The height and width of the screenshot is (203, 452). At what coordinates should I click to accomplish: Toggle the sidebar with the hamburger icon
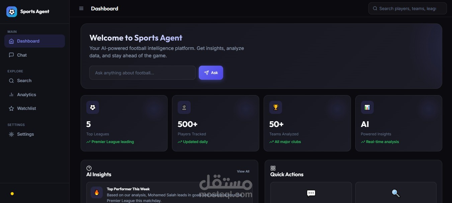coord(81,8)
